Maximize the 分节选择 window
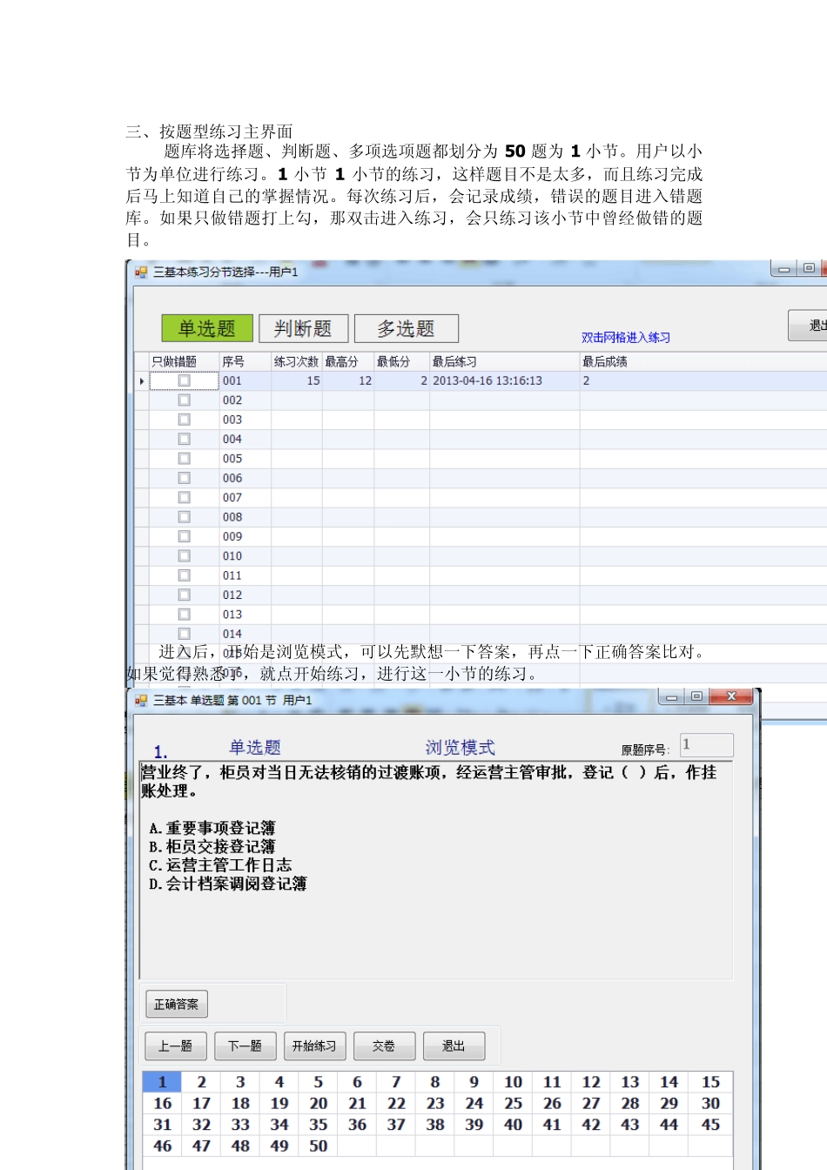Screen dimensions: 827x1170 point(809,268)
